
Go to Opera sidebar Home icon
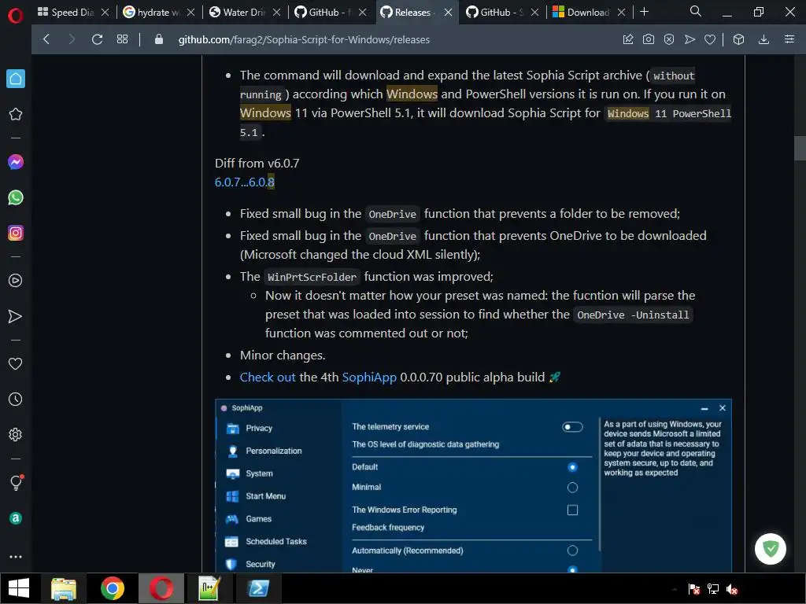click(x=16, y=79)
